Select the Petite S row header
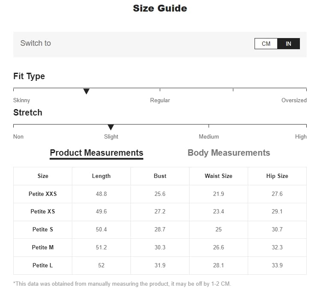This screenshot has width=323, height=293. coord(43,229)
